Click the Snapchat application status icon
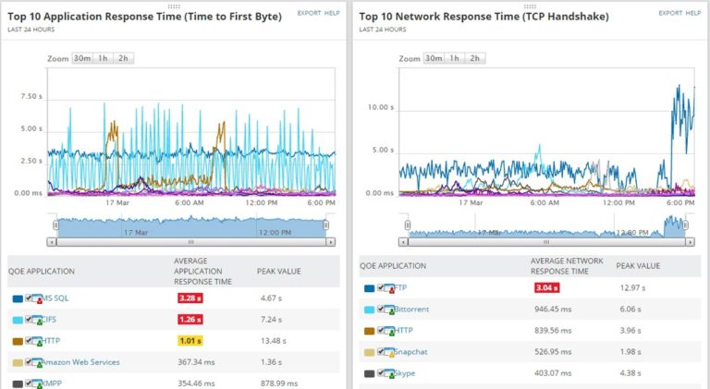 coord(389,352)
